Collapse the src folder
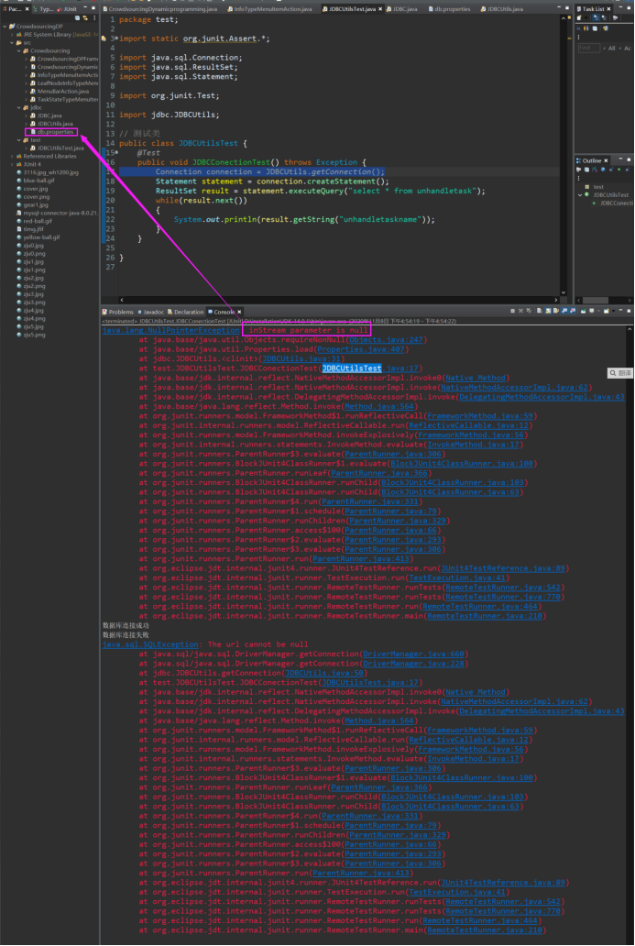This screenshot has height=946, width=635. coord(12,43)
